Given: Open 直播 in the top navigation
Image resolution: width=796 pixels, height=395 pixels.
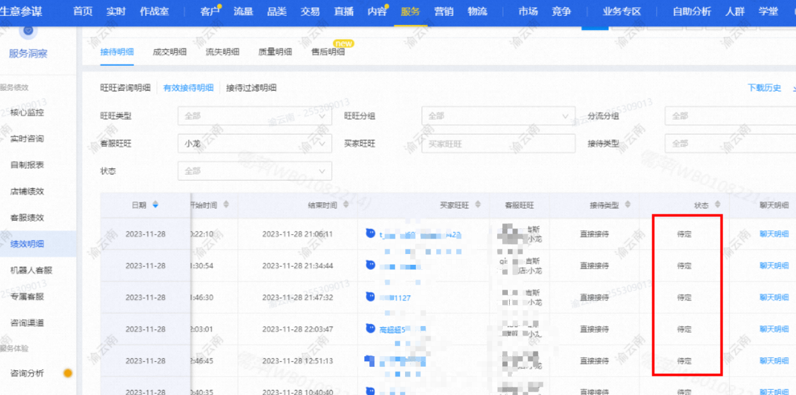Looking at the screenshot, I should pyautogui.click(x=344, y=11).
